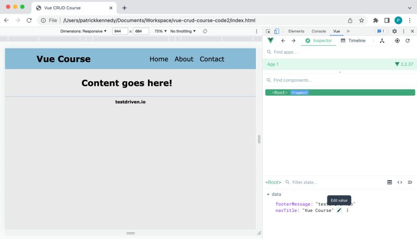This screenshot has width=417, height=239.
Task: Open the 75% zoom dropdown
Action: (x=161, y=31)
